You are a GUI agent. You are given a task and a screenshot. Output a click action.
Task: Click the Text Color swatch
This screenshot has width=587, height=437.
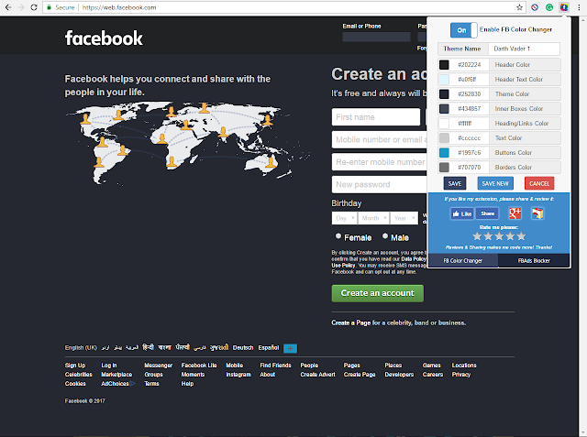[x=444, y=138]
